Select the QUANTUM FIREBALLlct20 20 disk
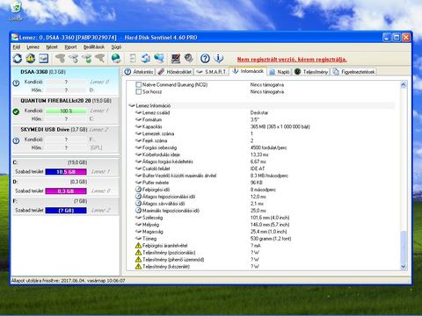The image size is (422, 316). (65, 111)
